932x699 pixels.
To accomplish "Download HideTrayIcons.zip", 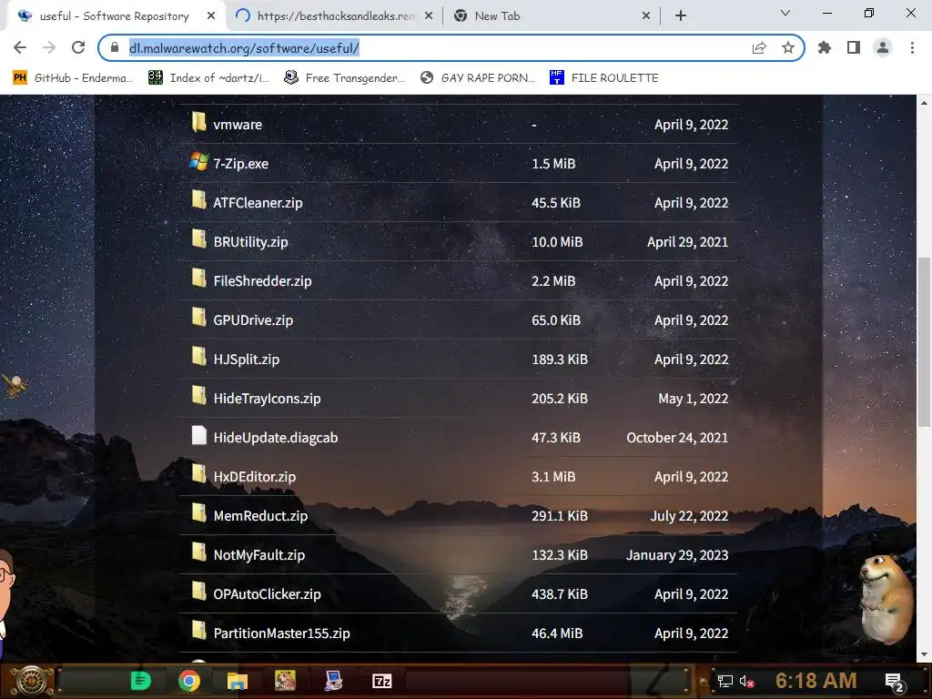I will coord(267,399).
